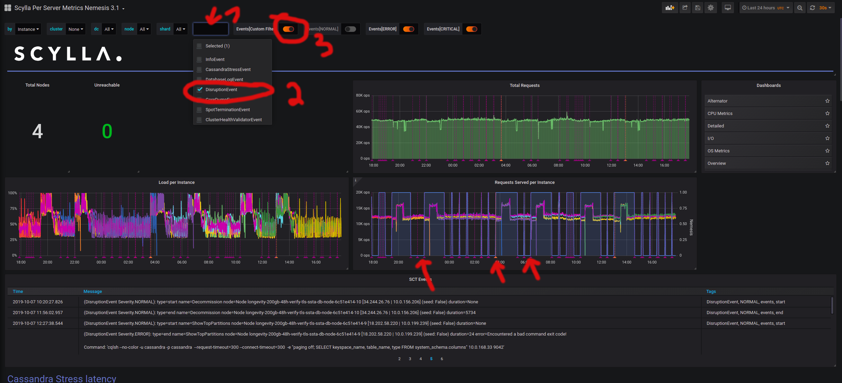Screen dimensions: 842x383
Task: Open dashboard settings via gear icon
Action: tap(711, 7)
